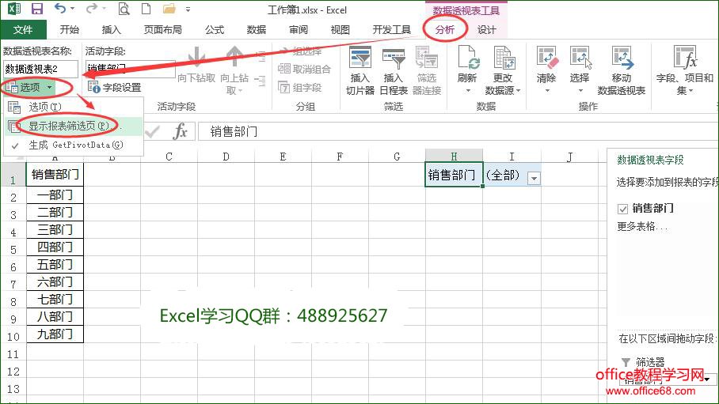Select cell containing 三部门
719x404 pixels.
tap(55, 230)
